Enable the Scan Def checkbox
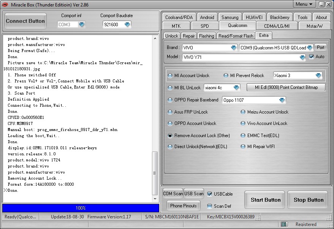 point(210,206)
